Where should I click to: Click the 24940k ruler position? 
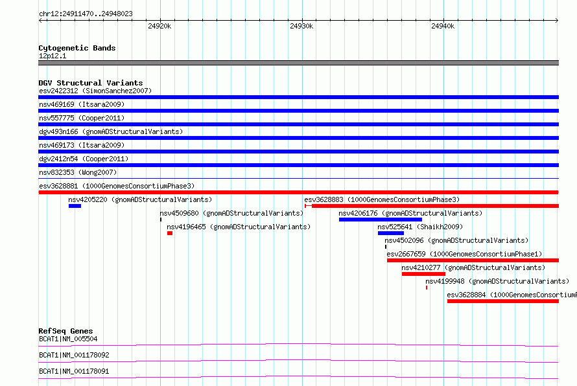point(443,26)
